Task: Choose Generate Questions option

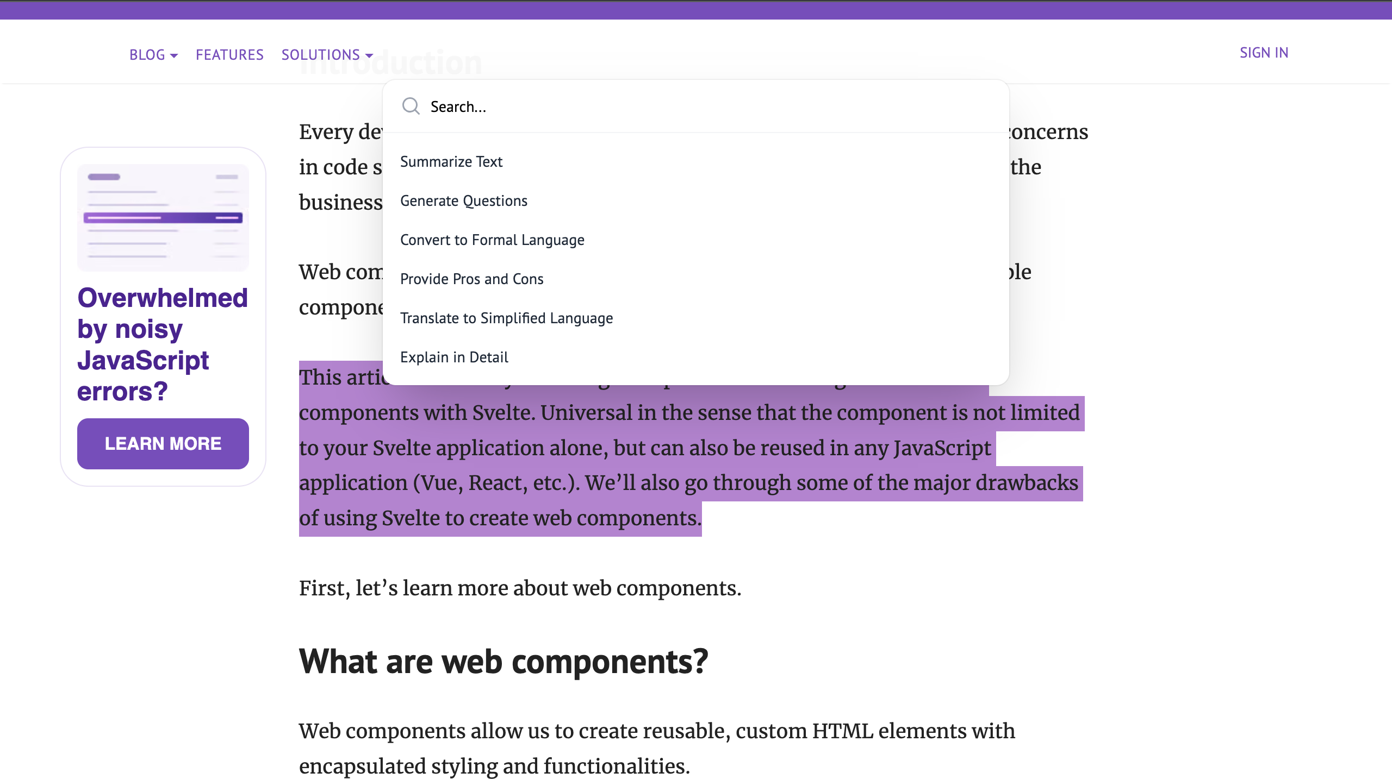Action: tap(463, 200)
